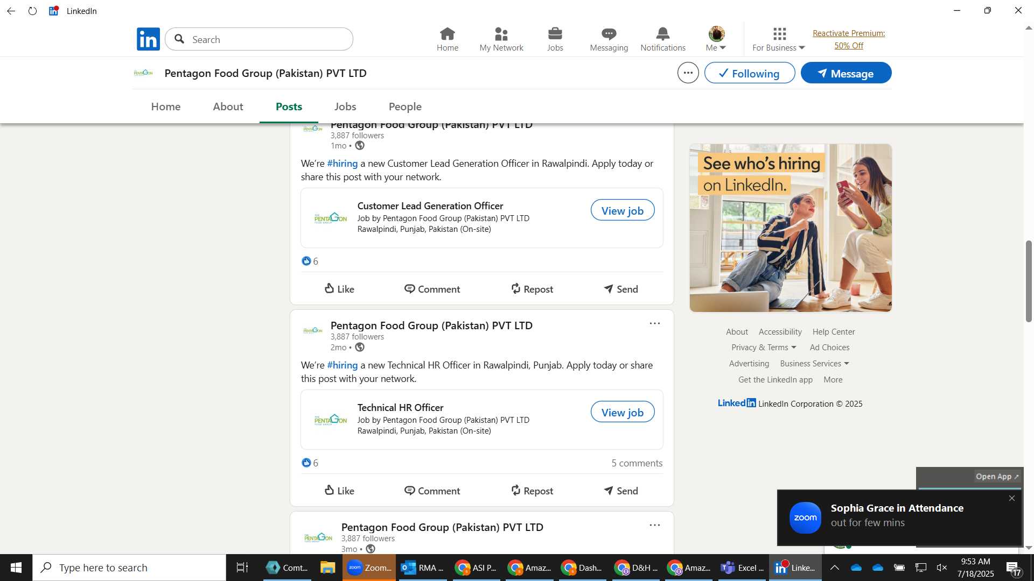Click #hiring hashtag in Technical HR post
The width and height of the screenshot is (1034, 581).
coord(342,365)
